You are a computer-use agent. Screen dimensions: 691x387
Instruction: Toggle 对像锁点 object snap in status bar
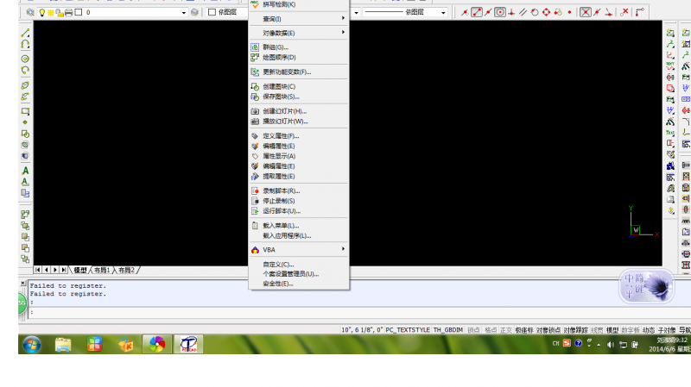coord(548,330)
